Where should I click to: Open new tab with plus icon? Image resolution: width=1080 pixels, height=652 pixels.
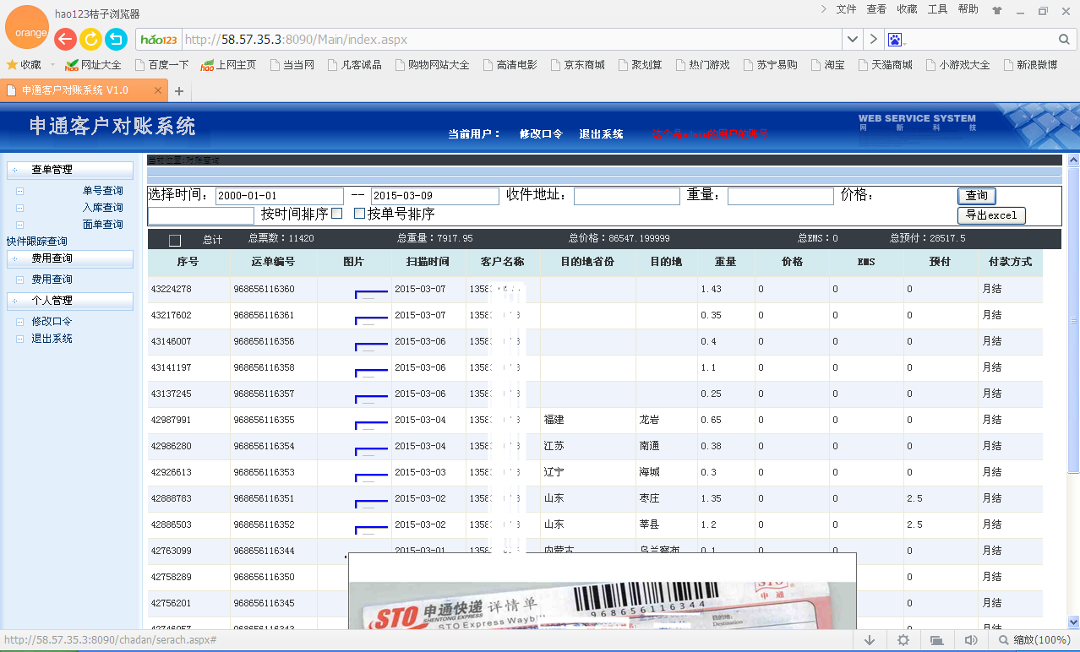179,90
